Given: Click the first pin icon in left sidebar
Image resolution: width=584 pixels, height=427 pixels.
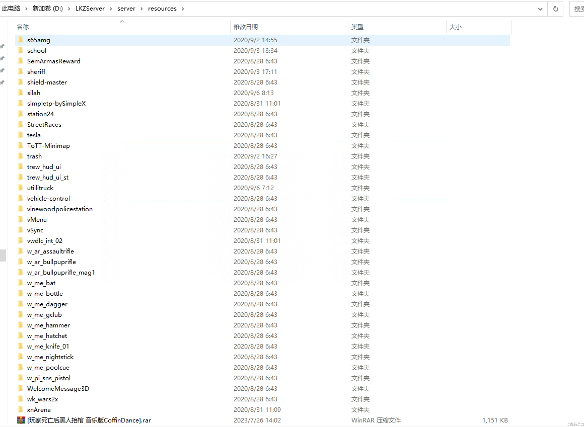Looking at the screenshot, I should click(3, 46).
